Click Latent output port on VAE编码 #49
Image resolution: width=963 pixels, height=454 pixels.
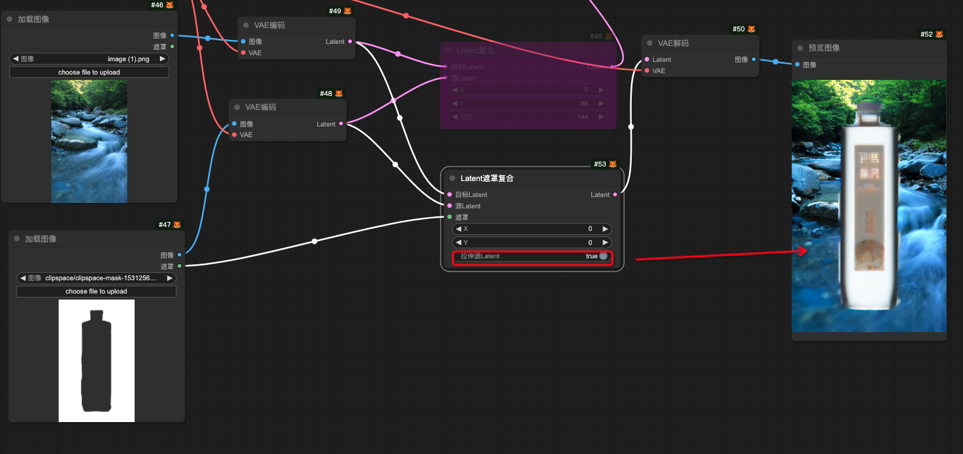[x=351, y=41]
